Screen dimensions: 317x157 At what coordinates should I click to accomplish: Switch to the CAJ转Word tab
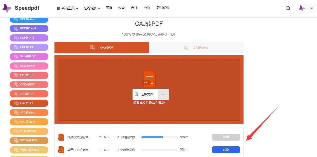click(x=196, y=48)
